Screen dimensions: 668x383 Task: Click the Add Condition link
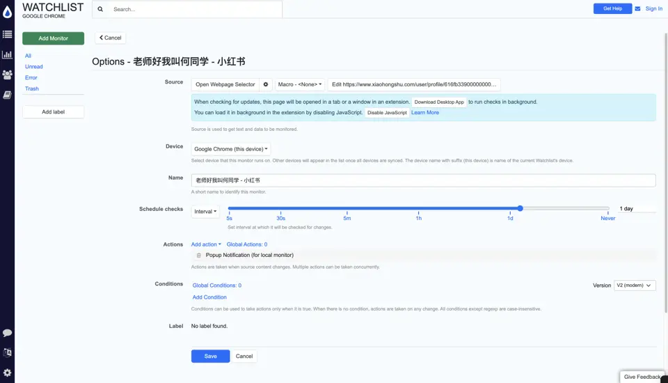pyautogui.click(x=209, y=297)
